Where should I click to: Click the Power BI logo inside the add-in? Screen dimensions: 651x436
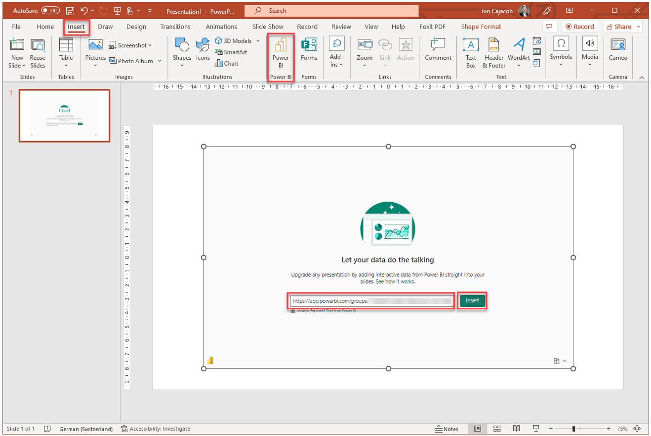coord(210,361)
